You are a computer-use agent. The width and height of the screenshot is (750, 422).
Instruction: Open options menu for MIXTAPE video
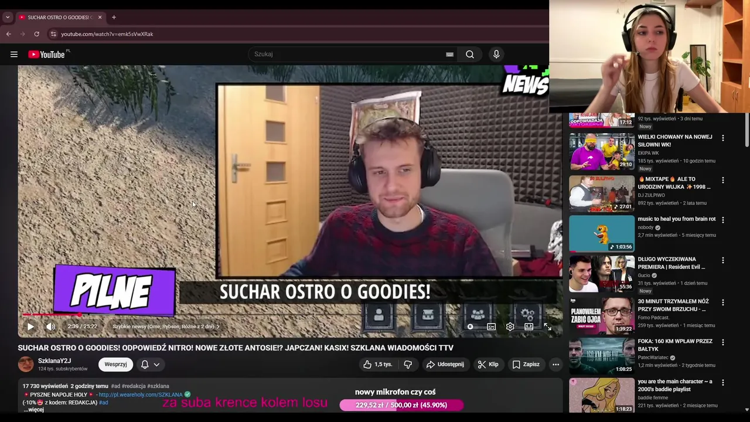pos(722,181)
